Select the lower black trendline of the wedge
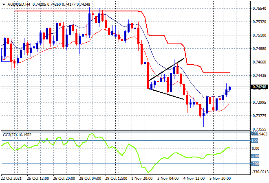Image resolution: width=269 pixels, height=183 pixels. (166, 94)
